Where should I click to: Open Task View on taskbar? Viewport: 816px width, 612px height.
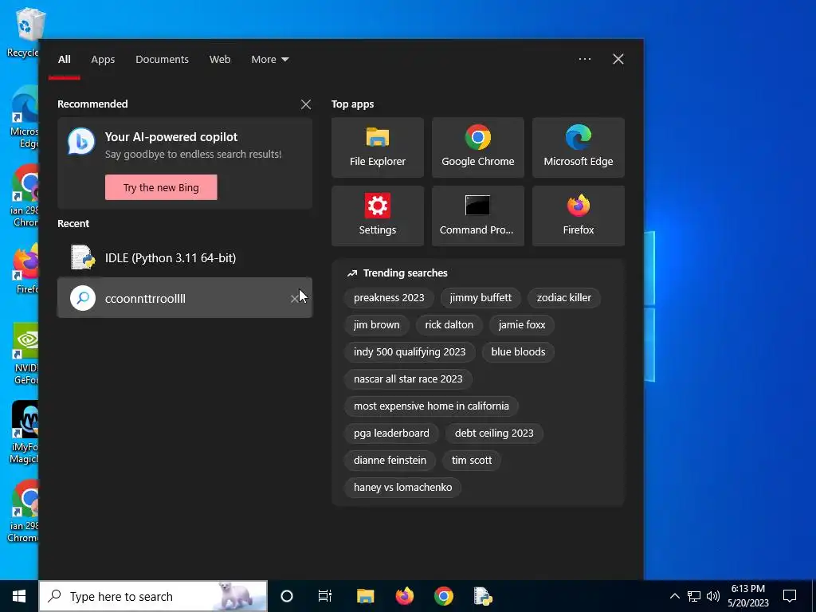pos(325,596)
